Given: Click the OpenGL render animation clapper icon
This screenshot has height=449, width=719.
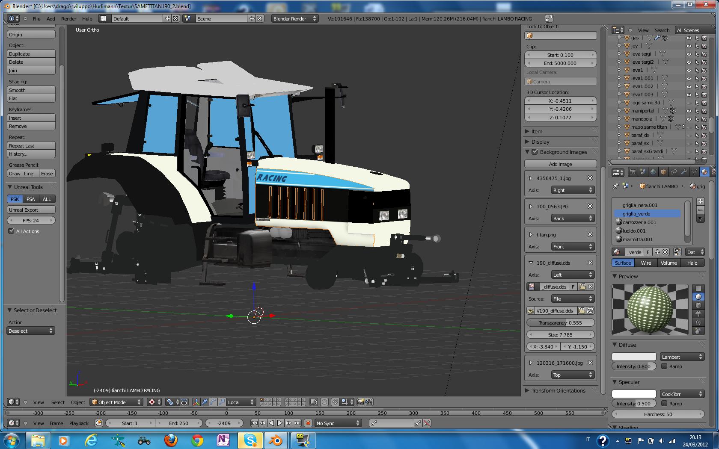Looking at the screenshot, I should [x=369, y=402].
